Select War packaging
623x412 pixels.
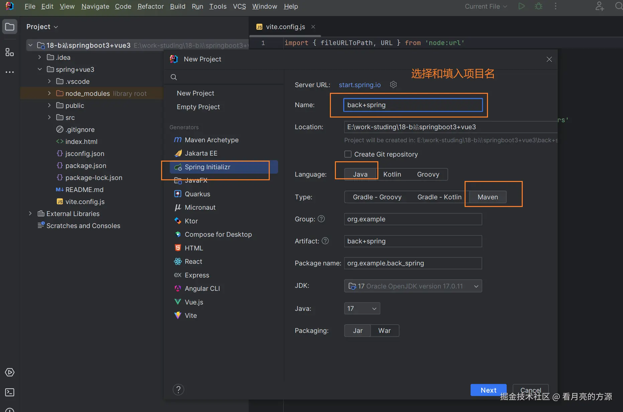384,331
